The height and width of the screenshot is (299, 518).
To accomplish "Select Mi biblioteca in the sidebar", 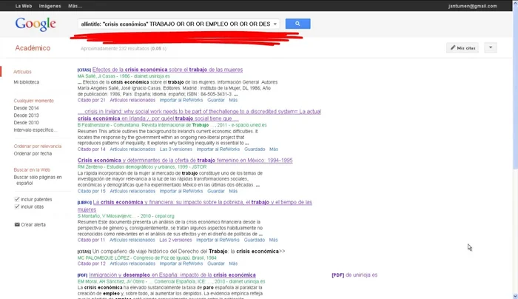I will tap(27, 82).
